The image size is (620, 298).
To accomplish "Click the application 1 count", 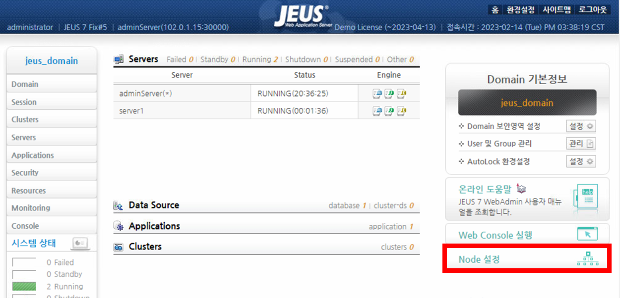I will [391, 226].
